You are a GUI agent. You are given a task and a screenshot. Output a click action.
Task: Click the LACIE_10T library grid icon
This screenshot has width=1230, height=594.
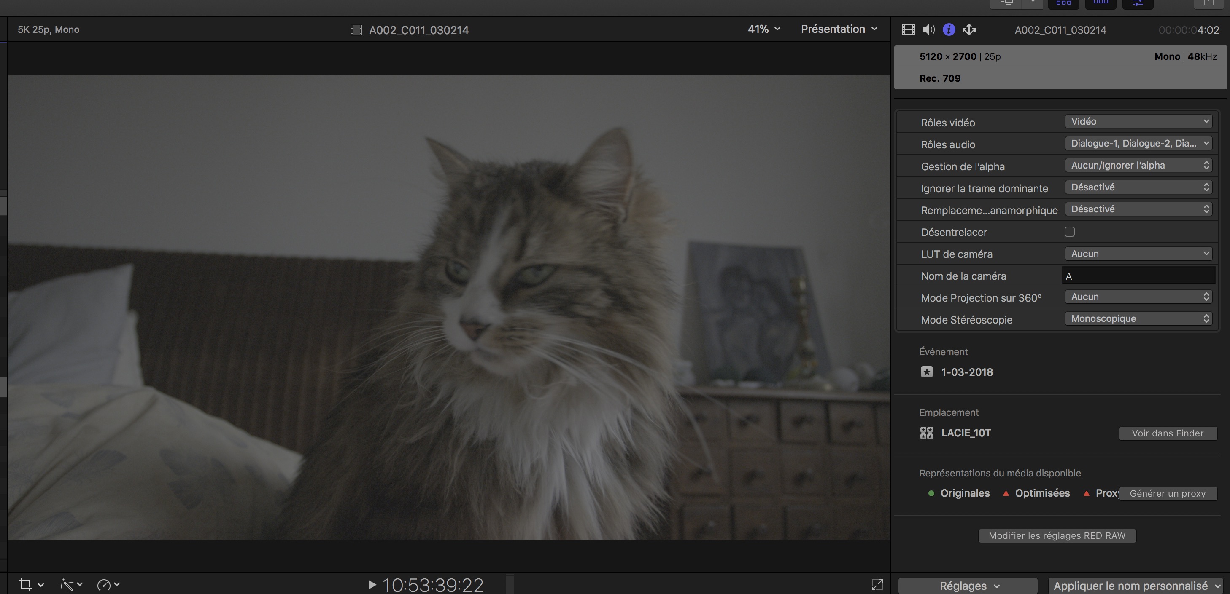click(927, 433)
